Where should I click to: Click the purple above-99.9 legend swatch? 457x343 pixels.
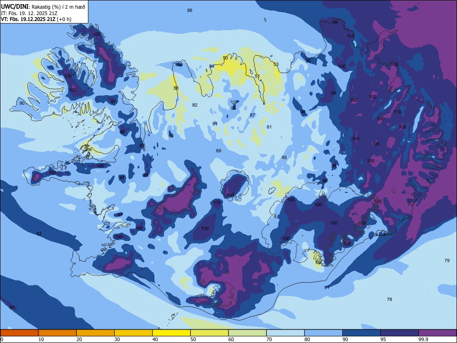[x=437, y=333]
